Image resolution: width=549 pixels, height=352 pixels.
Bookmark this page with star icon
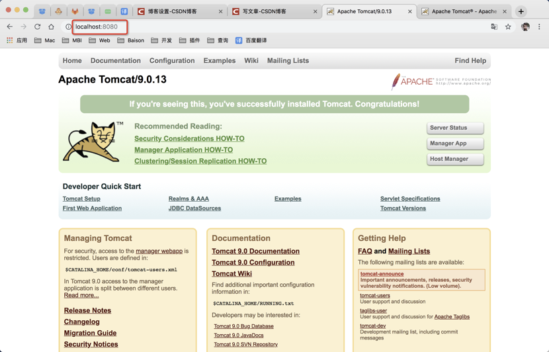coord(508,26)
